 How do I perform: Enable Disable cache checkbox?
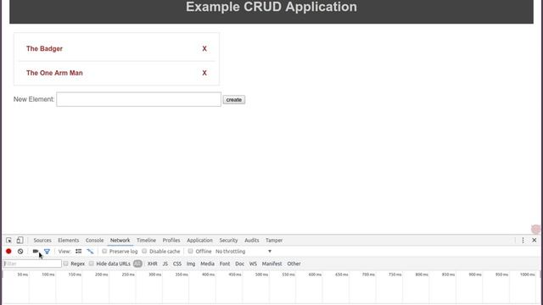(x=144, y=252)
